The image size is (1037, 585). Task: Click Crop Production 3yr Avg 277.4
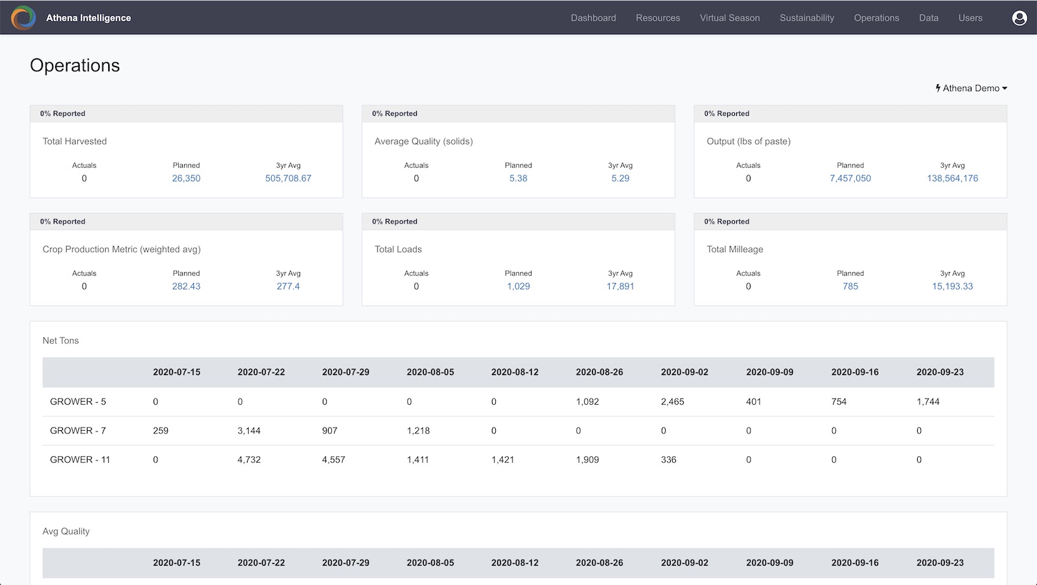click(x=288, y=286)
